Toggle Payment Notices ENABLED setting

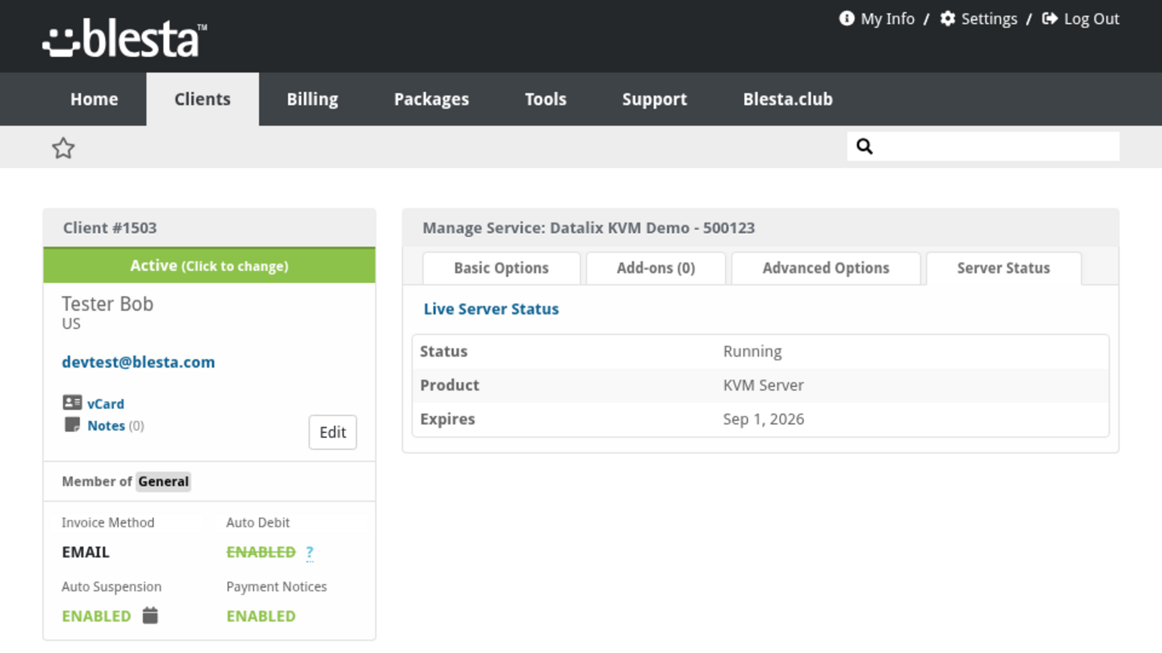click(261, 616)
